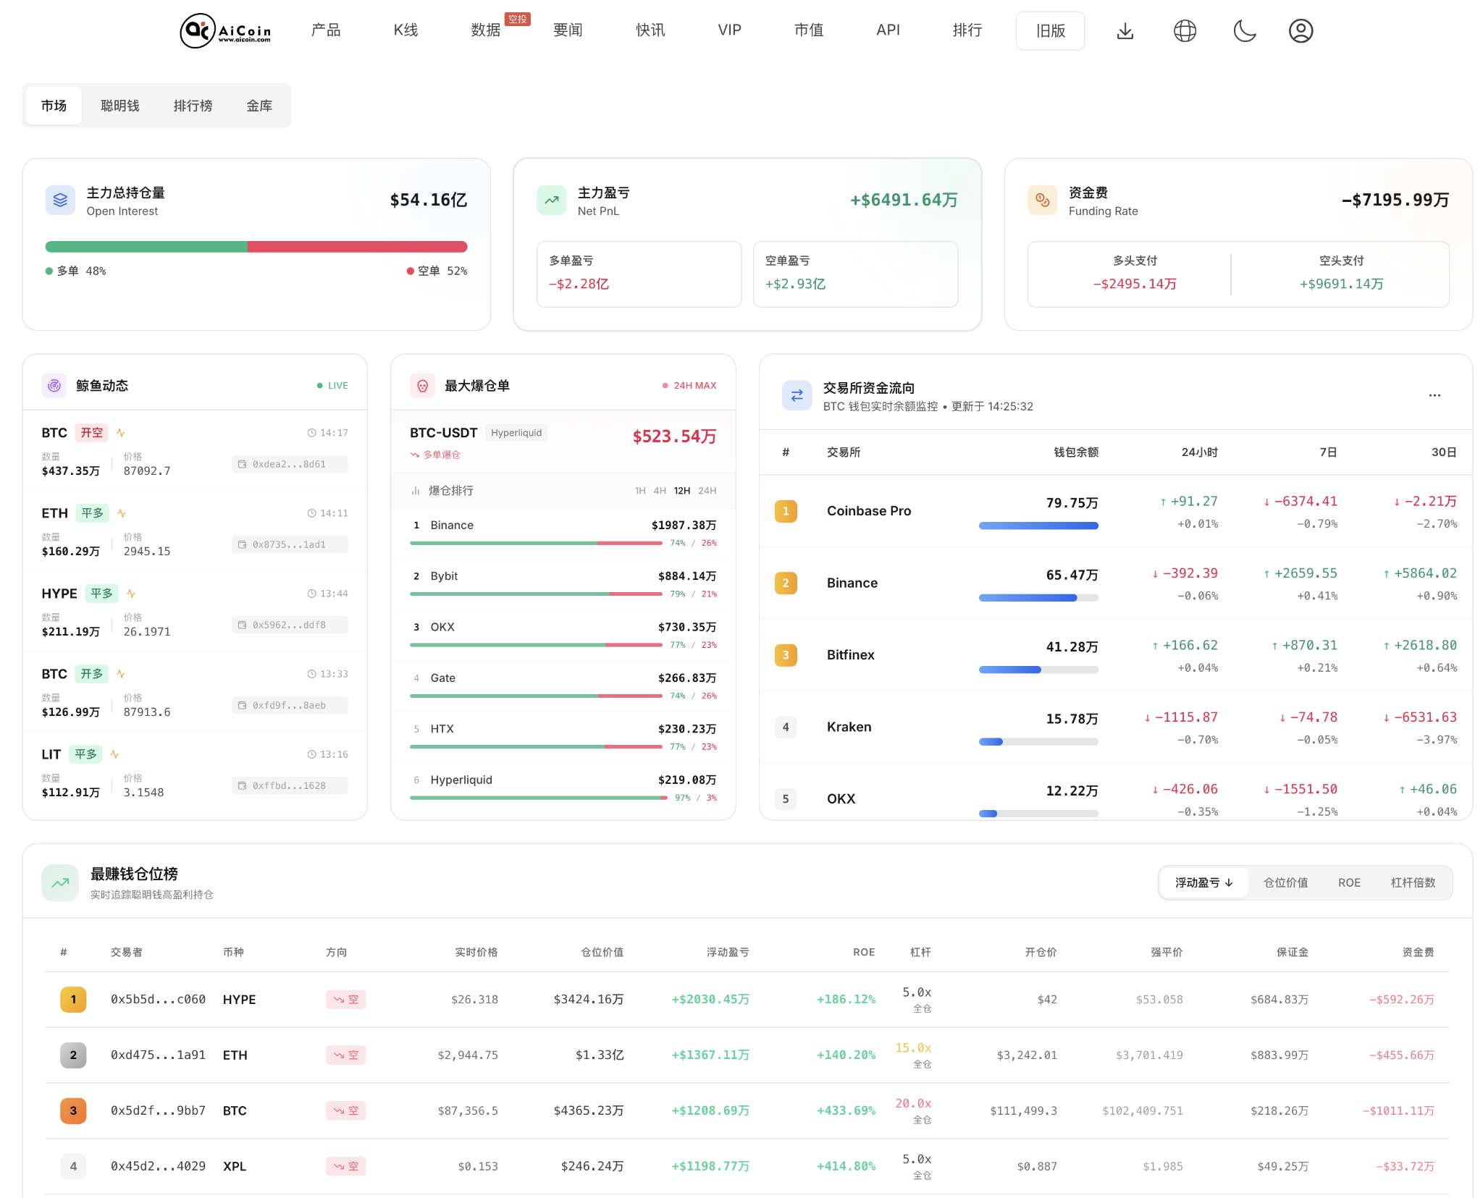Click the 旧版 button
Image resolution: width=1483 pixels, height=1198 pixels.
(1050, 30)
